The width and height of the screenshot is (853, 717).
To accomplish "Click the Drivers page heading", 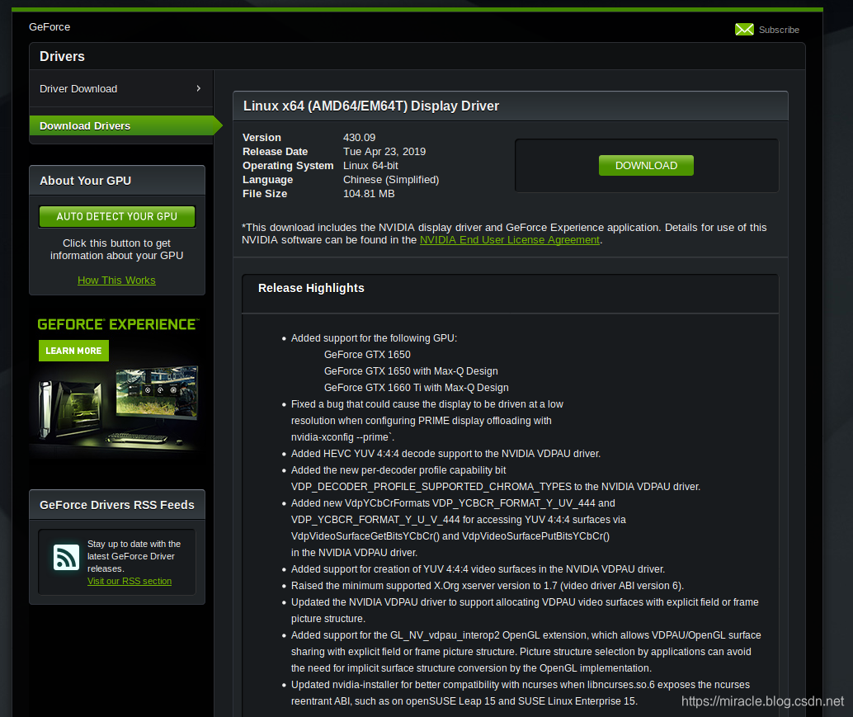I will tap(62, 56).
